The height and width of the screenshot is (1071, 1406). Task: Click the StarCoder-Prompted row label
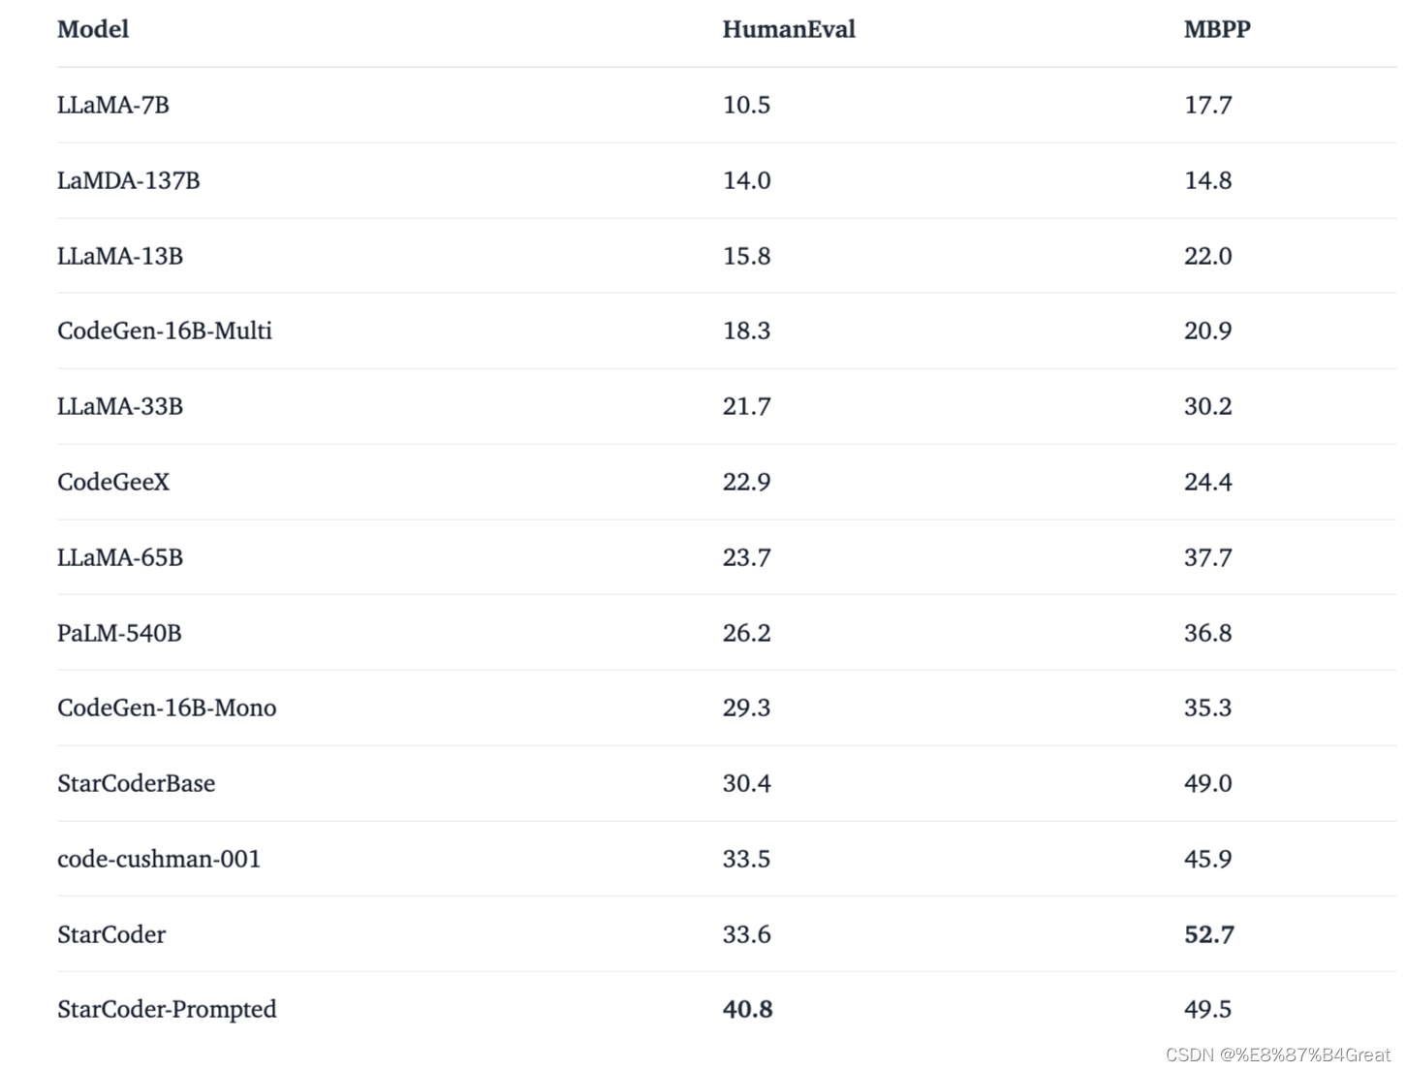point(167,1009)
